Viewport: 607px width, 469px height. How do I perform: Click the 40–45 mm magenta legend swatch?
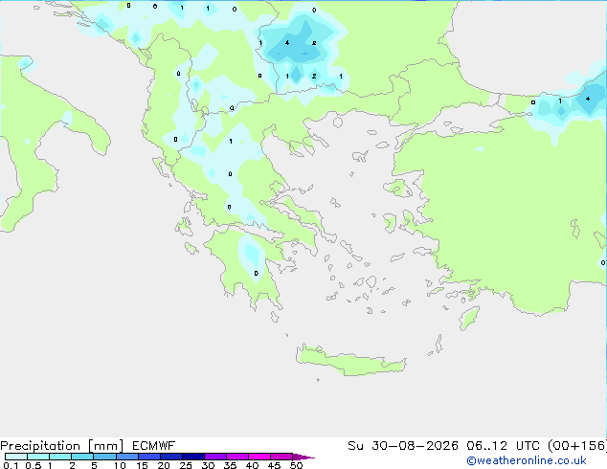[x=259, y=457]
